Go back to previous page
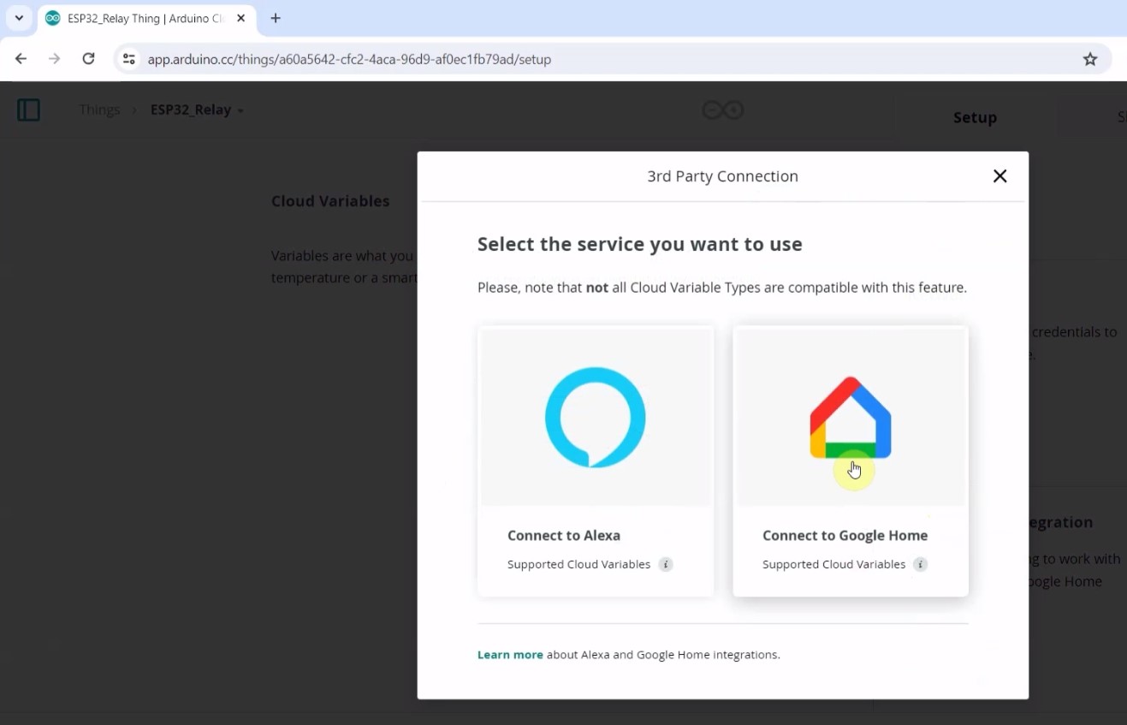This screenshot has width=1127, height=725. (21, 59)
